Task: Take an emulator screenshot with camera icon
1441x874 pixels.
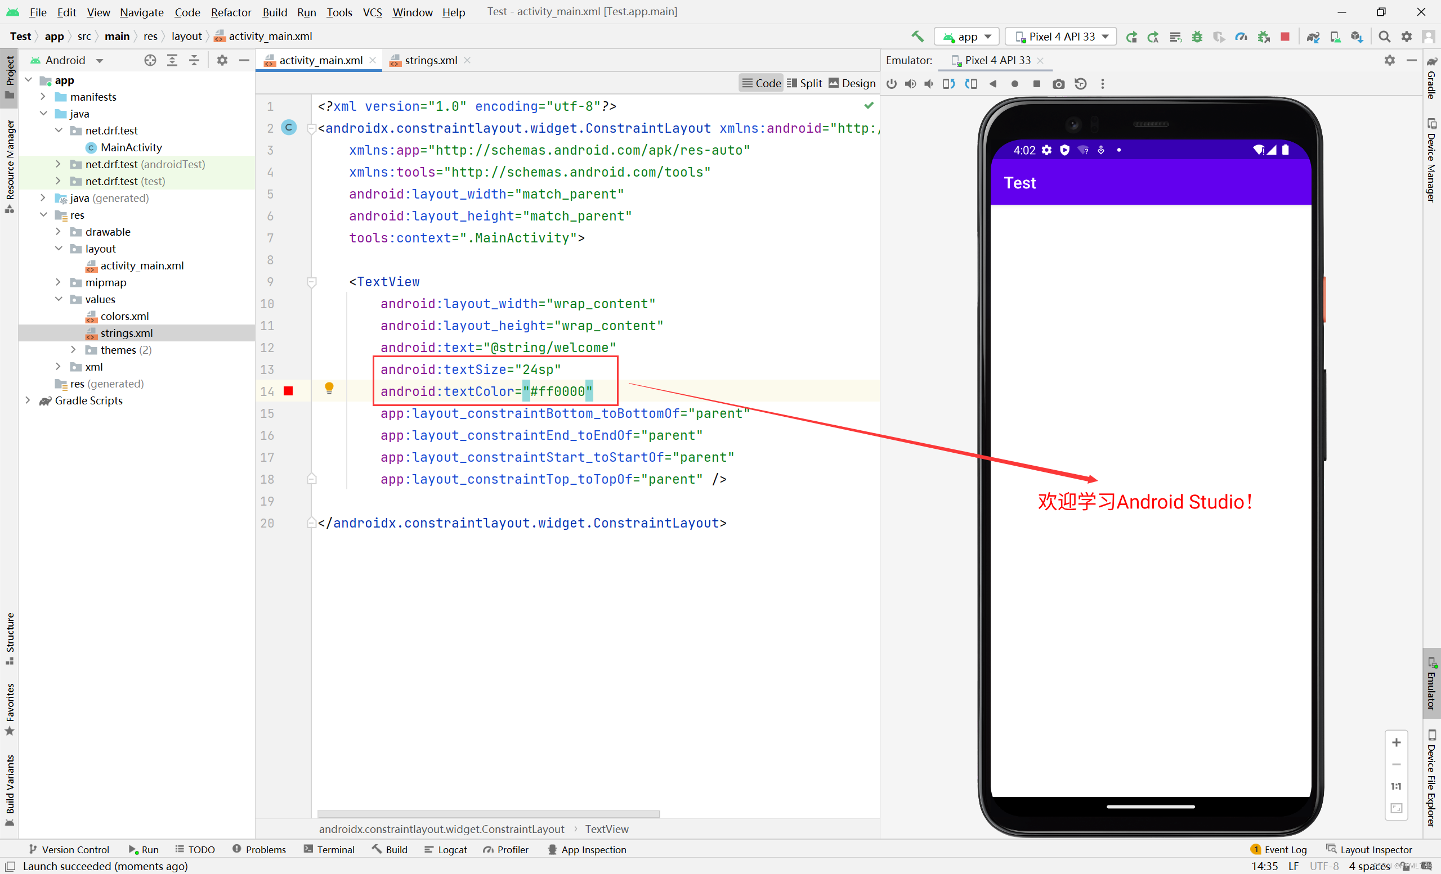Action: (x=1059, y=84)
